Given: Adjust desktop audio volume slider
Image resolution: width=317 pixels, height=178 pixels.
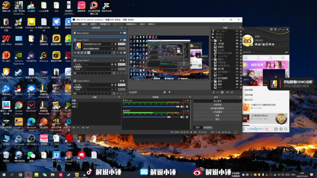Looking at the screenshot, I should (x=151, y=117).
